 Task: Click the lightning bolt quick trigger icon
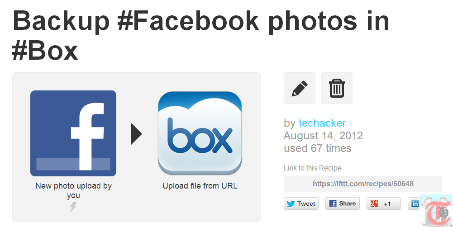(73, 207)
